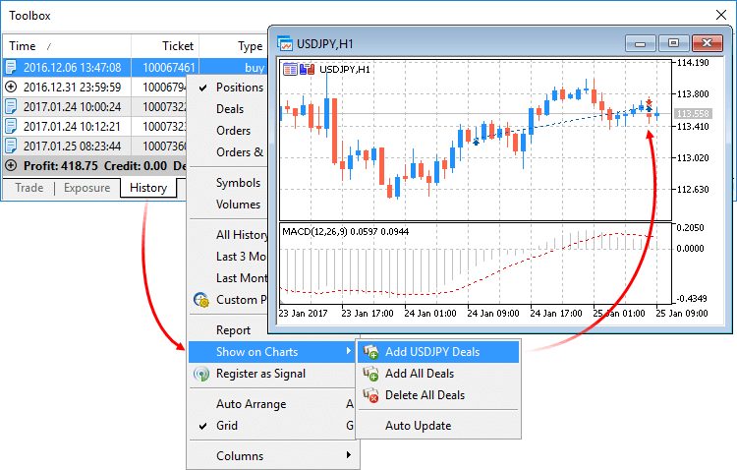
Task: Choose Symbols in the context menu
Action: [228, 183]
